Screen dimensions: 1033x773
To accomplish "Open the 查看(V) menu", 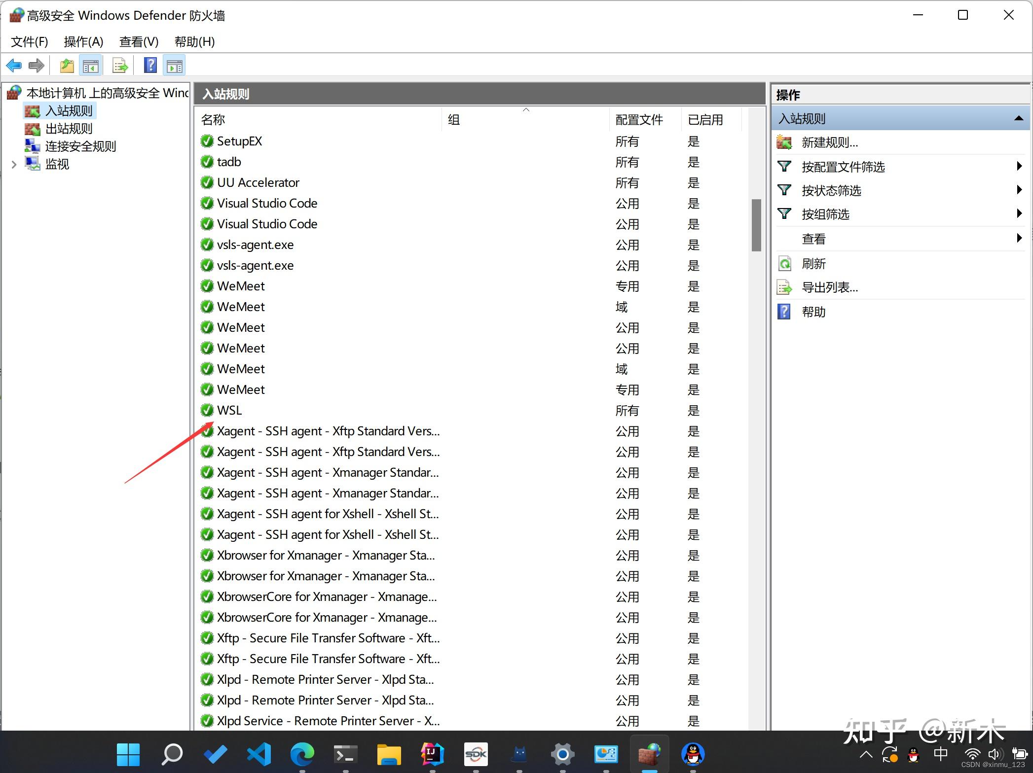I will [139, 41].
